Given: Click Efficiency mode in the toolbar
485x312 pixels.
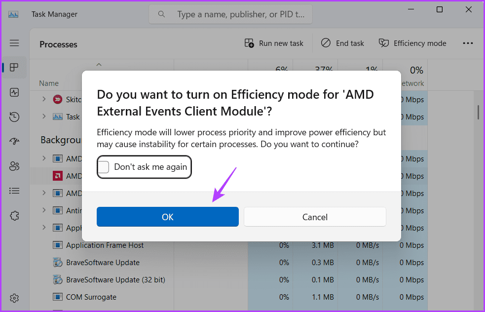Looking at the screenshot, I should tap(412, 43).
